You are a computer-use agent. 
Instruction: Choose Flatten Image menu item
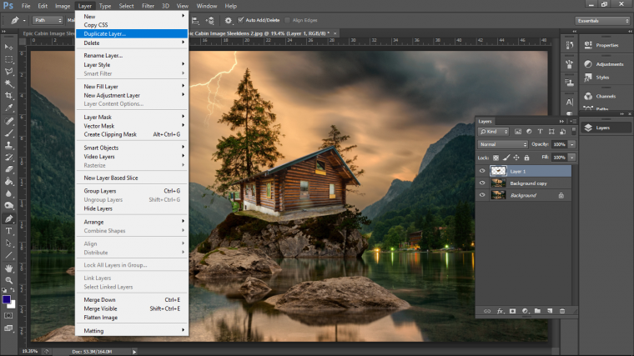132,318
